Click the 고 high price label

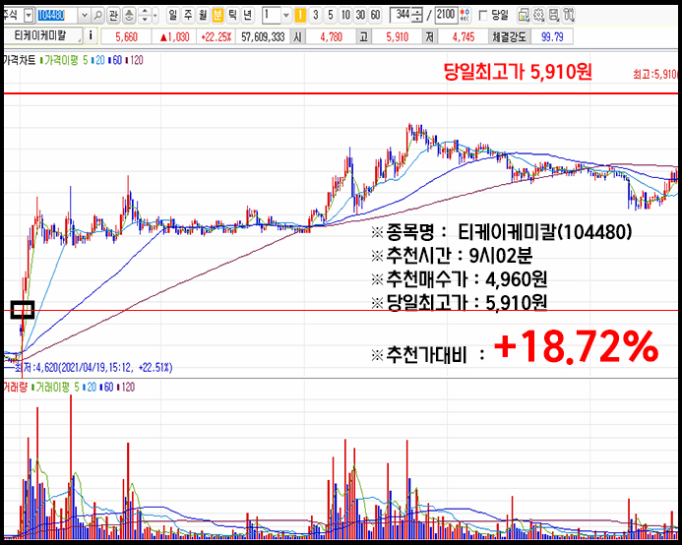(363, 37)
